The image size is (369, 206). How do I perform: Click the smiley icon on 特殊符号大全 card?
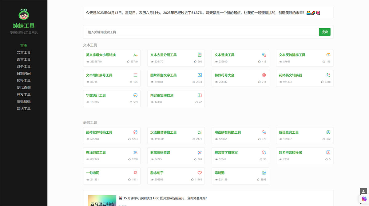[264, 74]
